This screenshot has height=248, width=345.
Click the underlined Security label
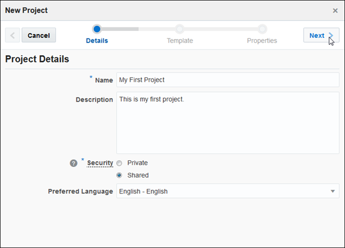[100, 163]
